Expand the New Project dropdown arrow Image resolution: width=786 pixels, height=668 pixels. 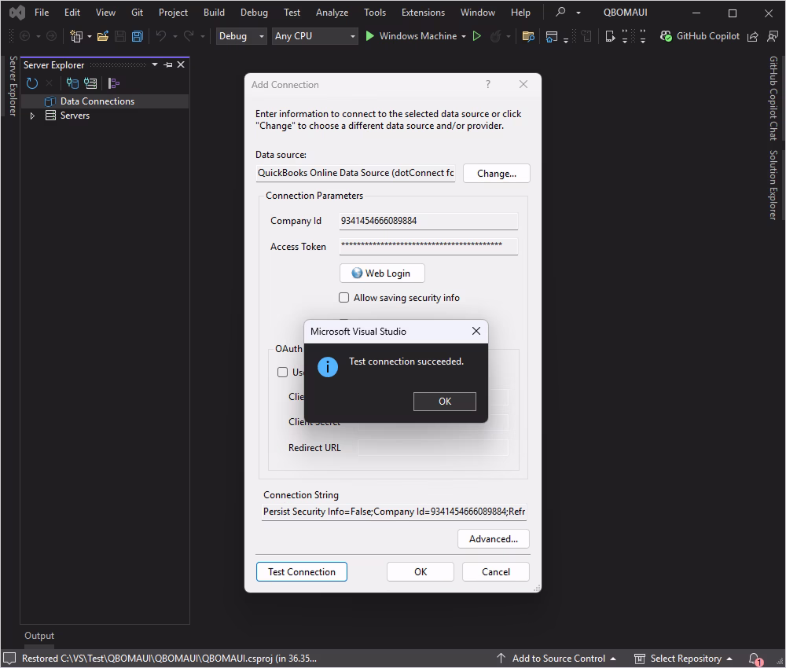(90, 36)
